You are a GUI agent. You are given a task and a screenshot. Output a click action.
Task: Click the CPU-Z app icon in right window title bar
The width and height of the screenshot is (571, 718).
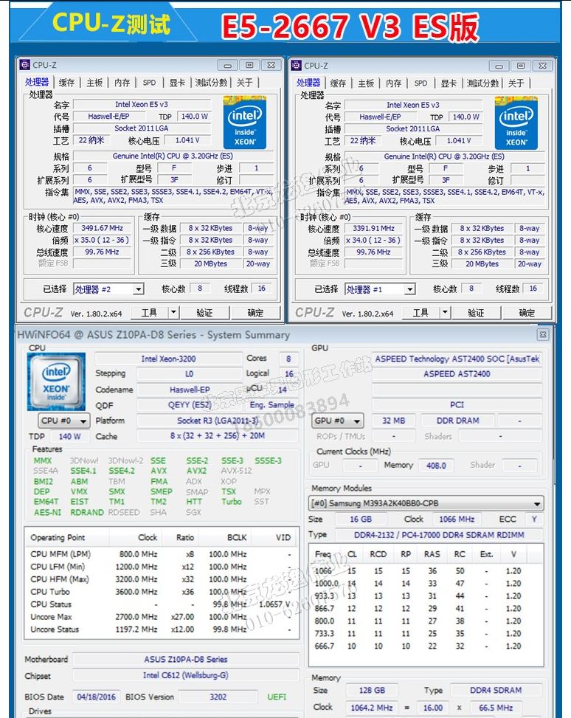tap(297, 66)
